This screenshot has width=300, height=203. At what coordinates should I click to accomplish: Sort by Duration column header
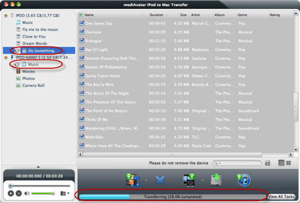[156, 14]
